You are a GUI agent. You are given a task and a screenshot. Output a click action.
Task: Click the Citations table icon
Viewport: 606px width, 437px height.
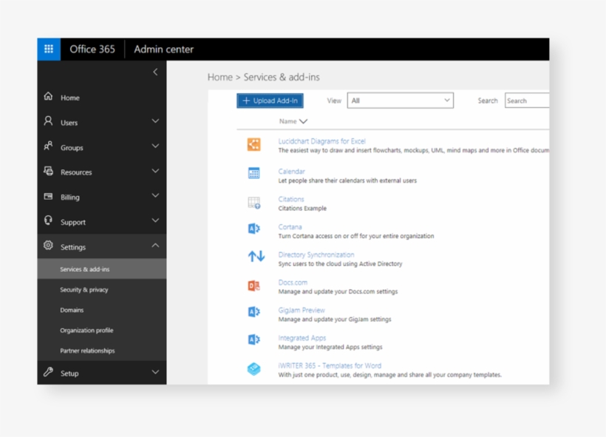coord(254,203)
